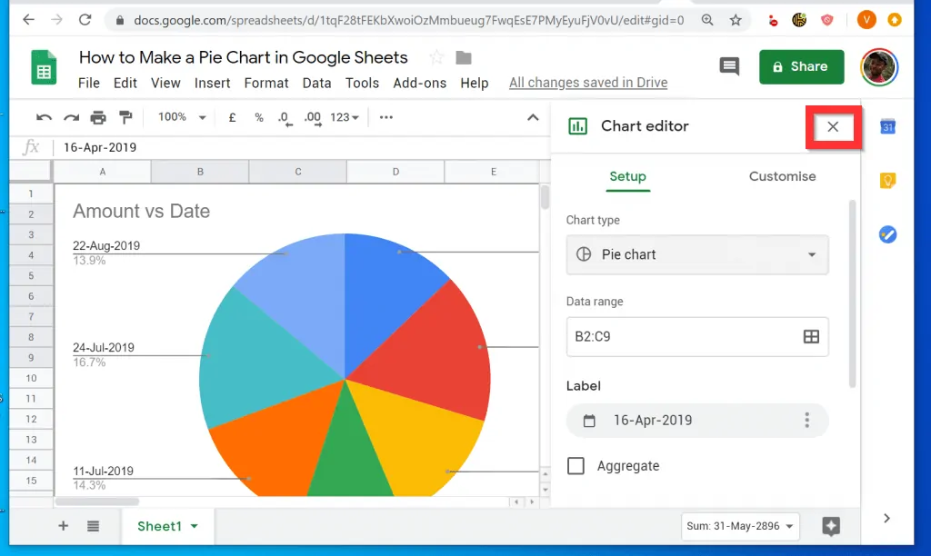Redo the last action
This screenshot has width=931, height=556.
point(71,117)
